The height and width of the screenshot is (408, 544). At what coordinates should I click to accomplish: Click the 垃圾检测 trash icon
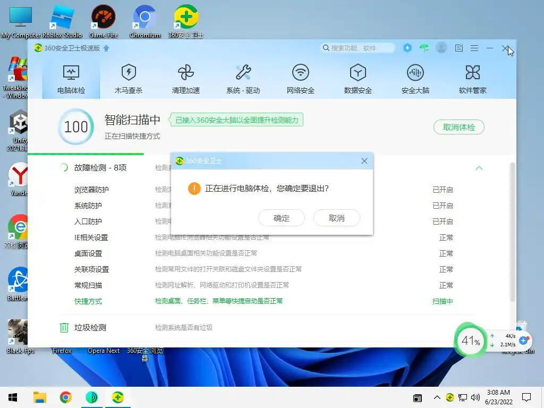64,327
